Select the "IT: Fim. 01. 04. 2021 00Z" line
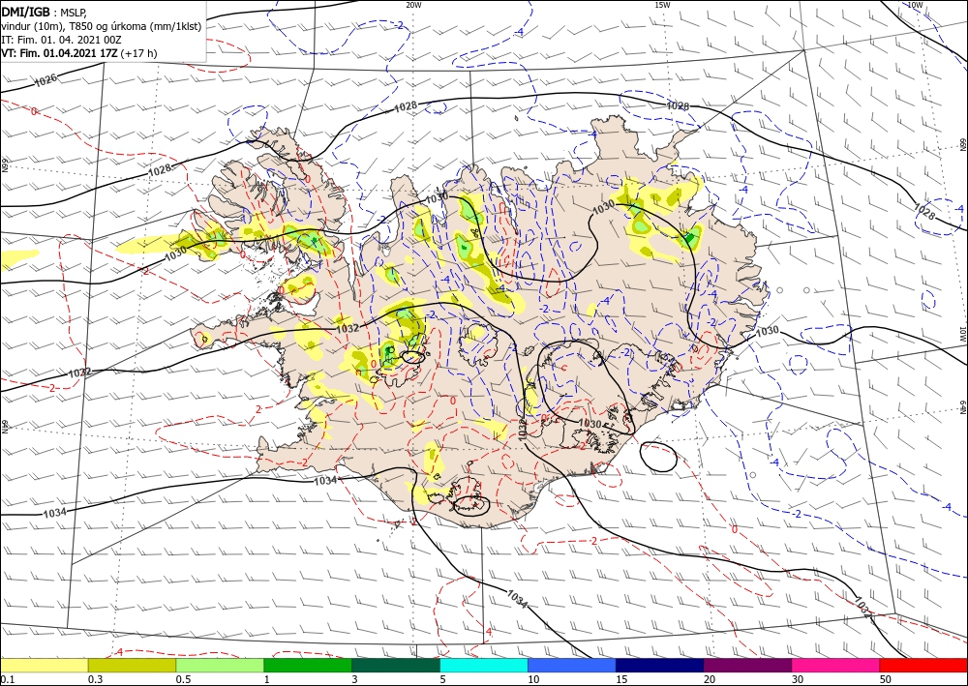 tap(61, 40)
